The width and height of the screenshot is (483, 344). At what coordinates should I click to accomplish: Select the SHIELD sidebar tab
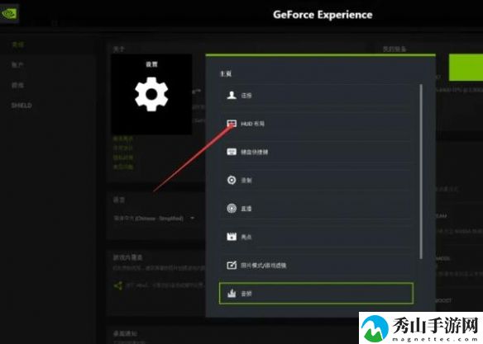coord(22,106)
